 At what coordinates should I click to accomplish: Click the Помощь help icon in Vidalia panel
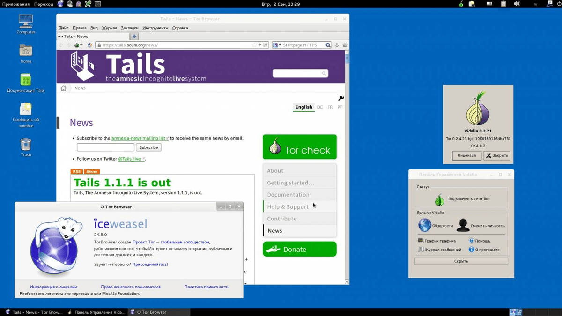point(471,241)
